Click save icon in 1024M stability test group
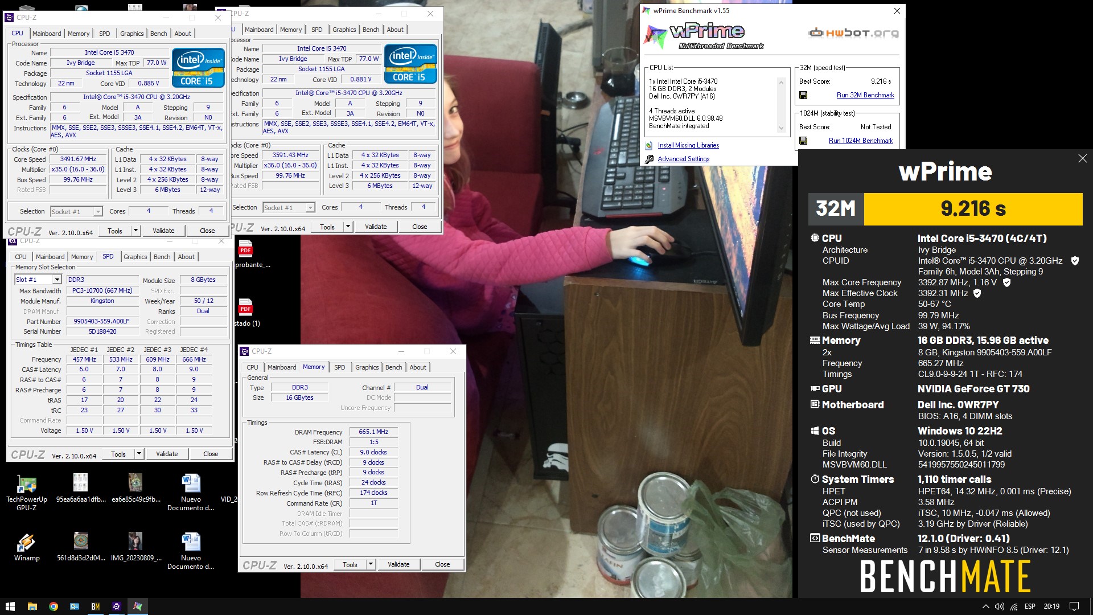 (803, 141)
